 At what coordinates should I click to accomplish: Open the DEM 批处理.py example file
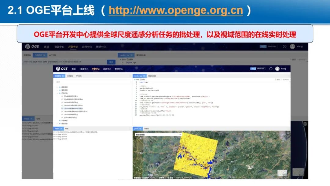click(x=73, y=99)
